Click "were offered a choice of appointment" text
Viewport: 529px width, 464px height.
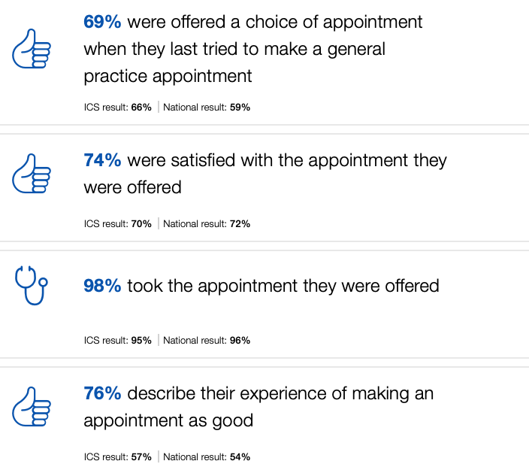[275, 22]
